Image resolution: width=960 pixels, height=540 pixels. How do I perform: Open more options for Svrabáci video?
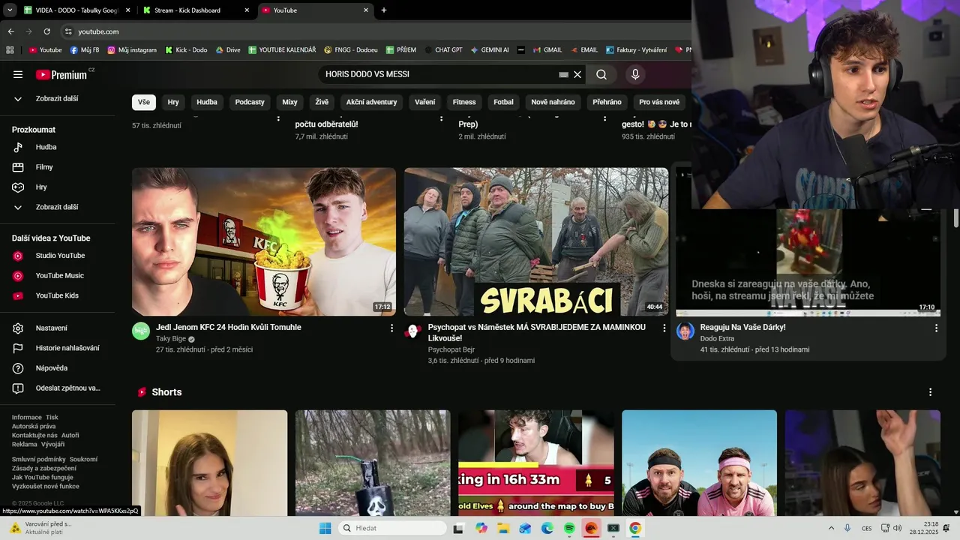(x=664, y=328)
